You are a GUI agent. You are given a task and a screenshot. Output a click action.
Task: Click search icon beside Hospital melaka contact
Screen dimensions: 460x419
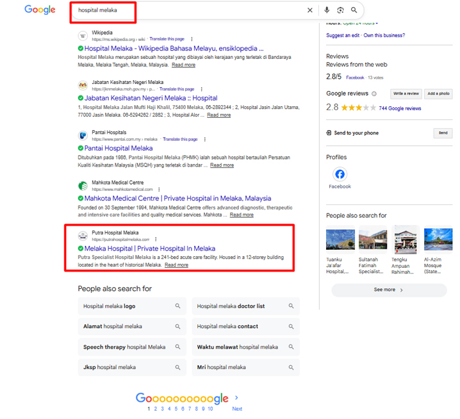point(291,327)
